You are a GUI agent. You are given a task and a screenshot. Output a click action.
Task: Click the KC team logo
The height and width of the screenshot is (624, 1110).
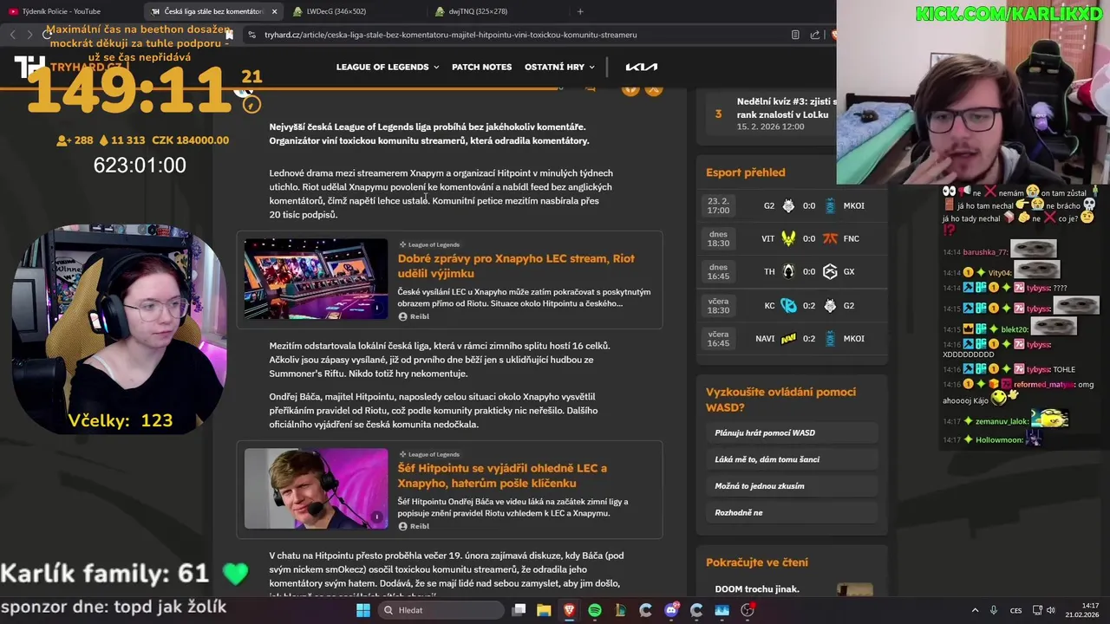[788, 305]
